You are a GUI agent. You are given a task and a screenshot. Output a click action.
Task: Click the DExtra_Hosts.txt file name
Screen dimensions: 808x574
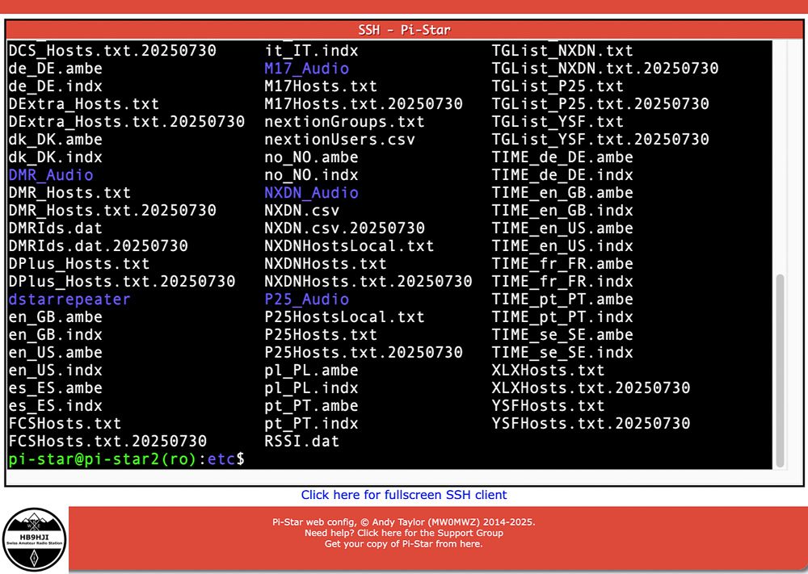point(83,104)
